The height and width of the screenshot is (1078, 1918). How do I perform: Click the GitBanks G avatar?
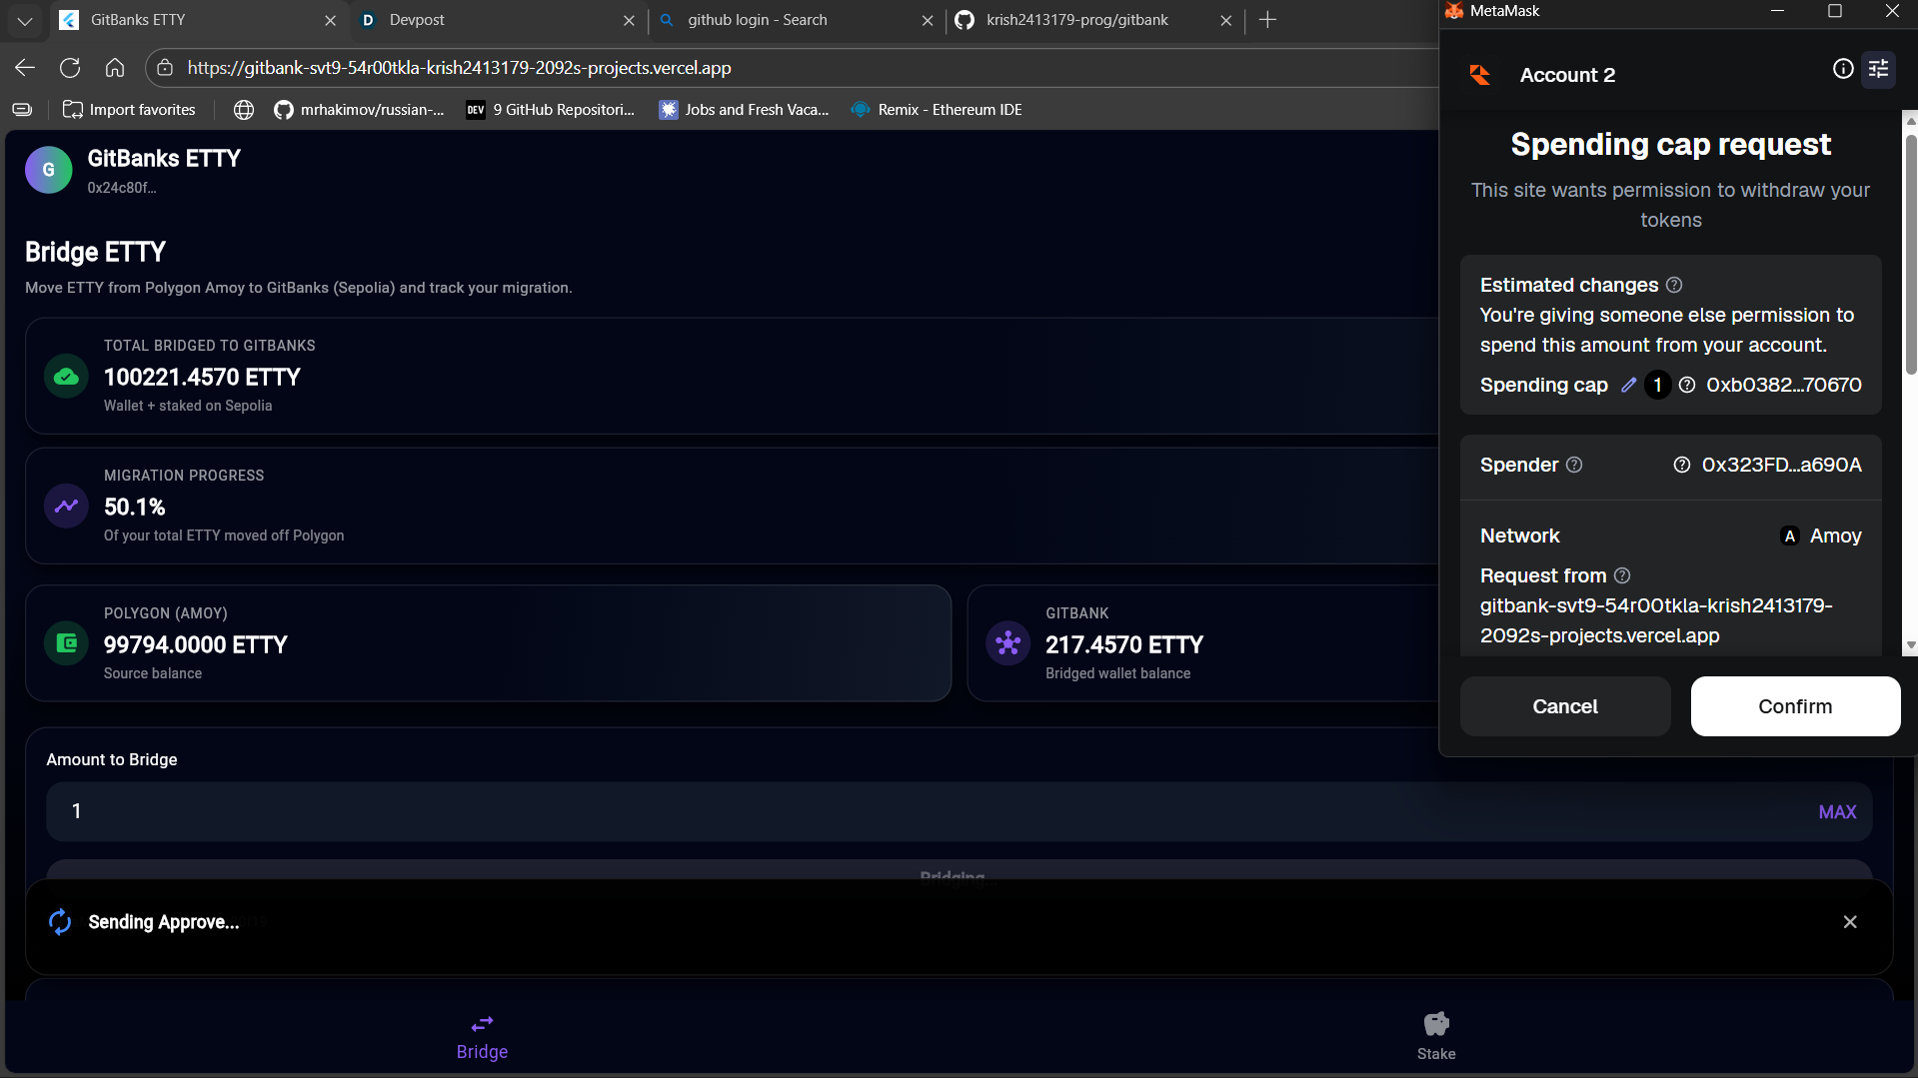tap(48, 170)
